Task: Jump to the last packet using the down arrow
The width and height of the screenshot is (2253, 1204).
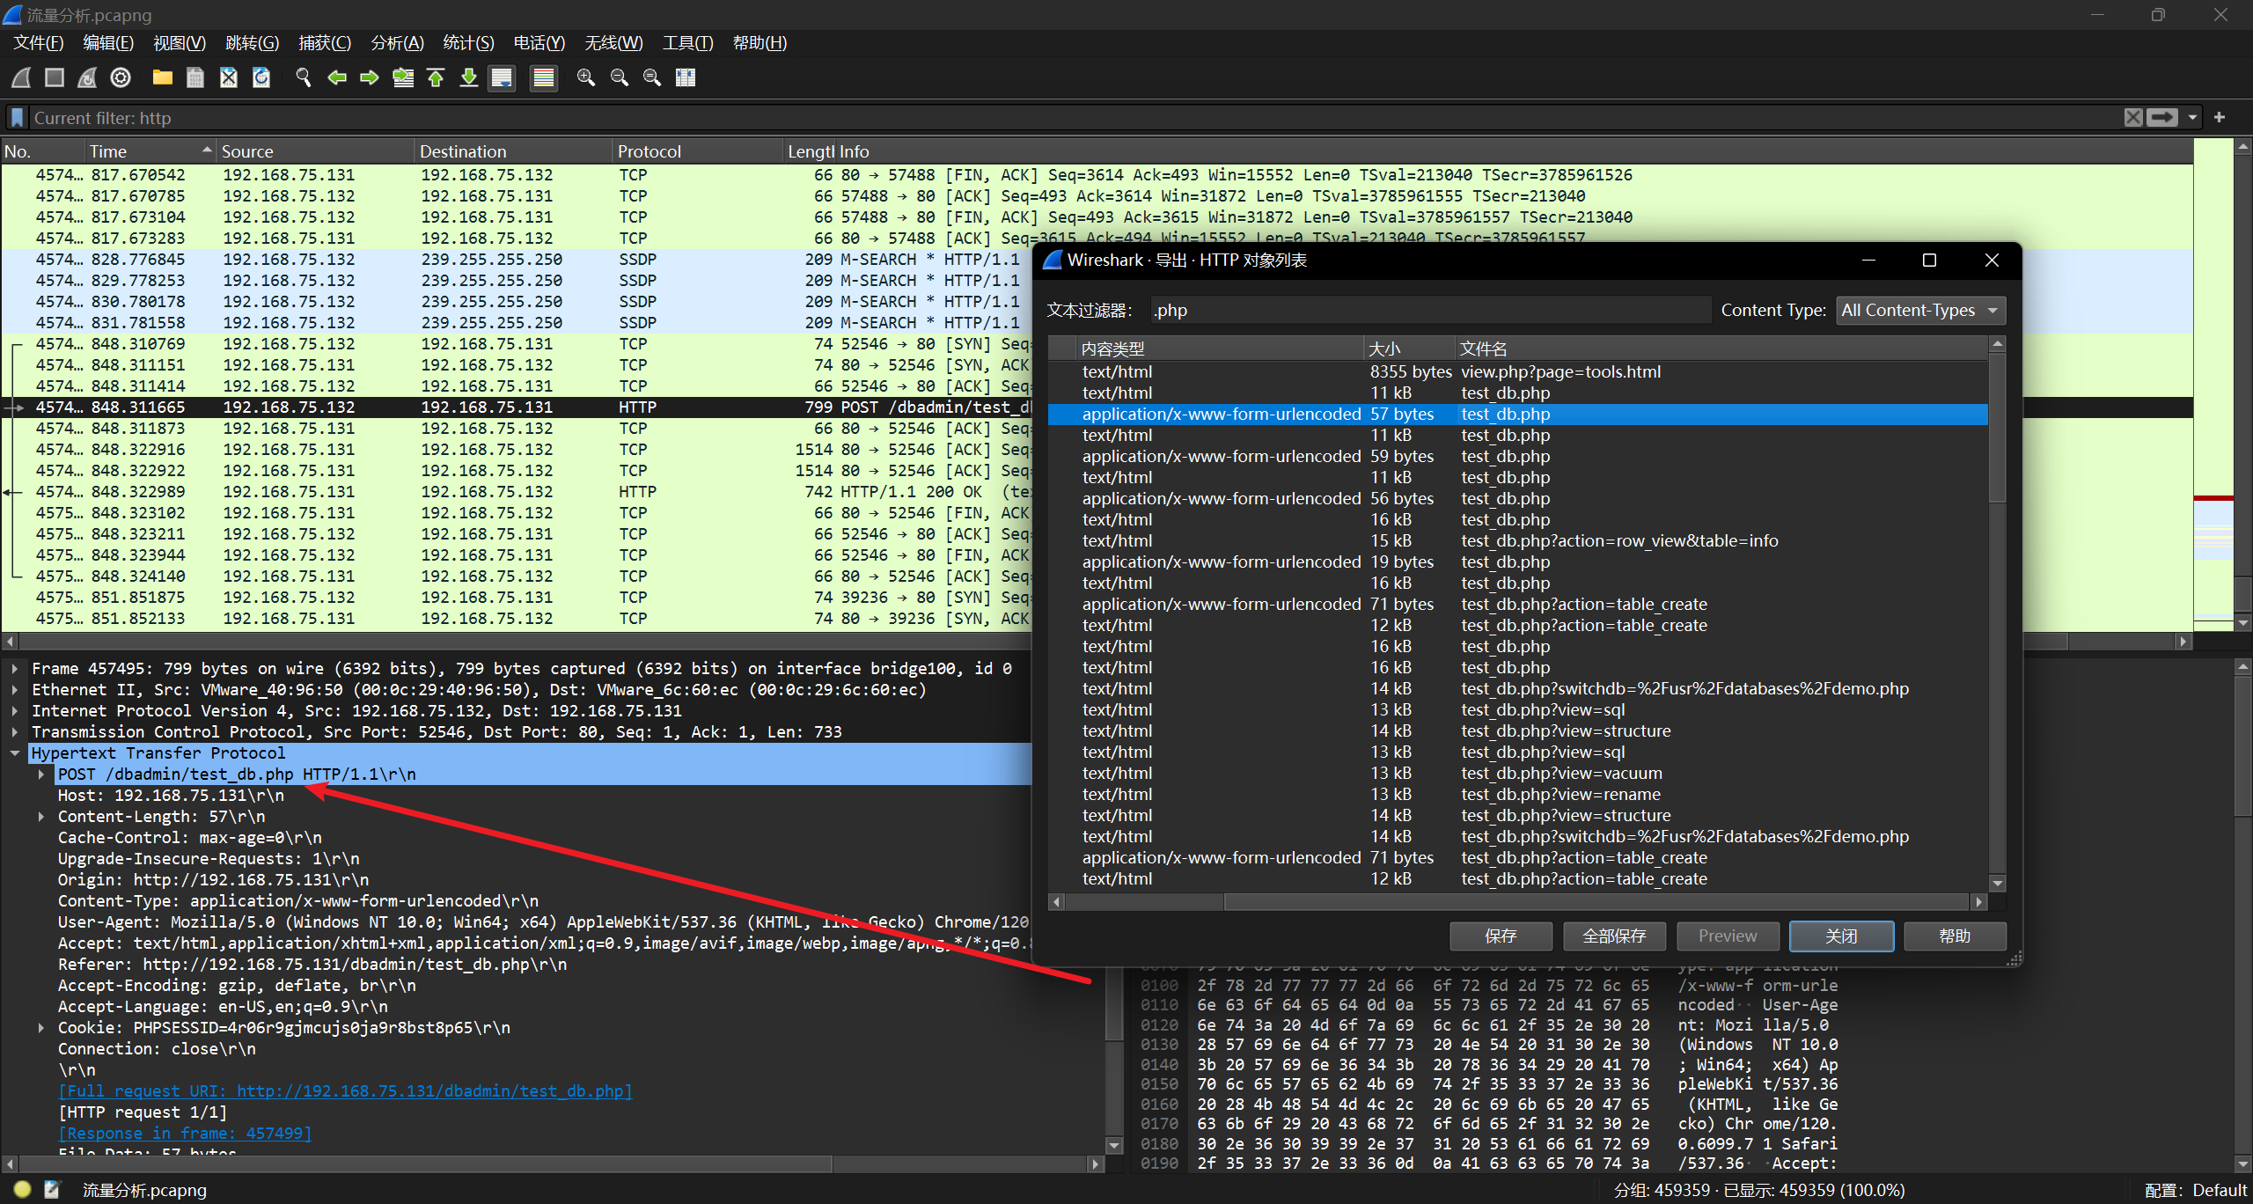Action: point(469,78)
